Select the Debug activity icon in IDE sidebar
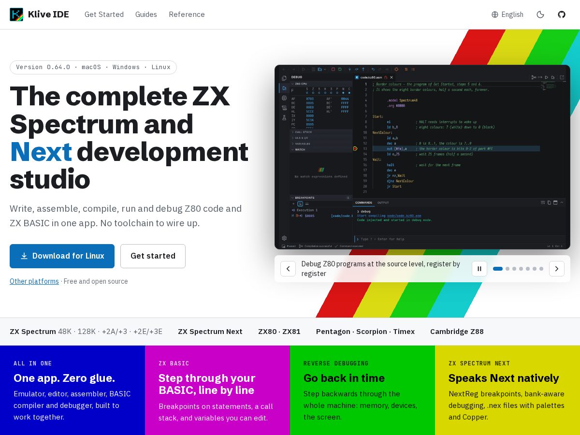Image resolution: width=580 pixels, height=435 pixels. [x=284, y=88]
